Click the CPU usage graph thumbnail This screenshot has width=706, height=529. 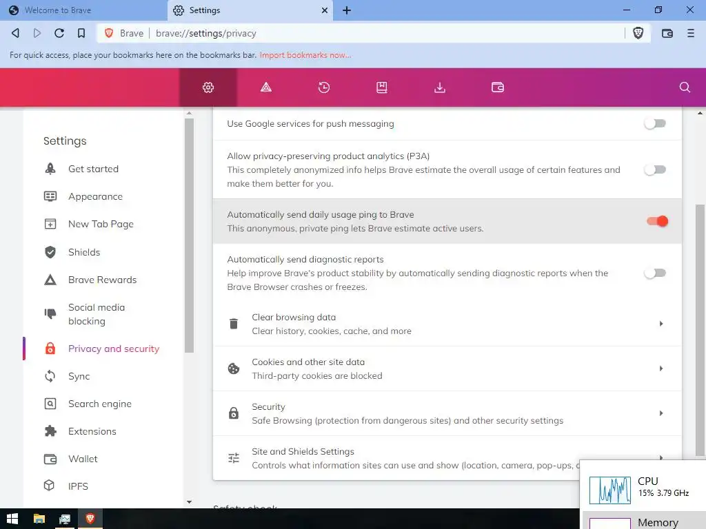click(609, 490)
